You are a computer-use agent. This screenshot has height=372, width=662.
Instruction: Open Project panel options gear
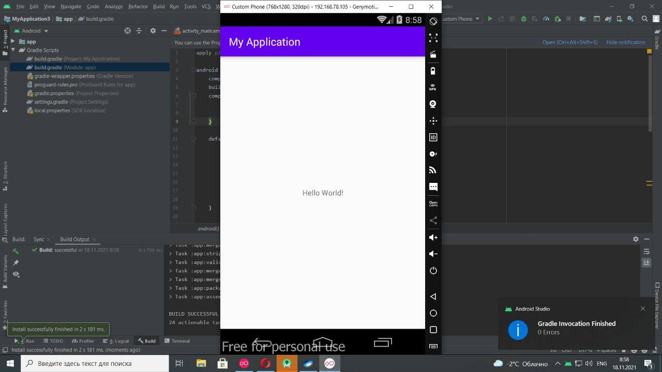tap(153, 31)
